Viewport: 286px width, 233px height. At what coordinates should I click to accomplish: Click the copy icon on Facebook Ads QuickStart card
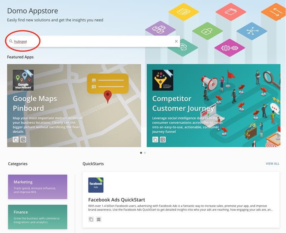pos(91,219)
